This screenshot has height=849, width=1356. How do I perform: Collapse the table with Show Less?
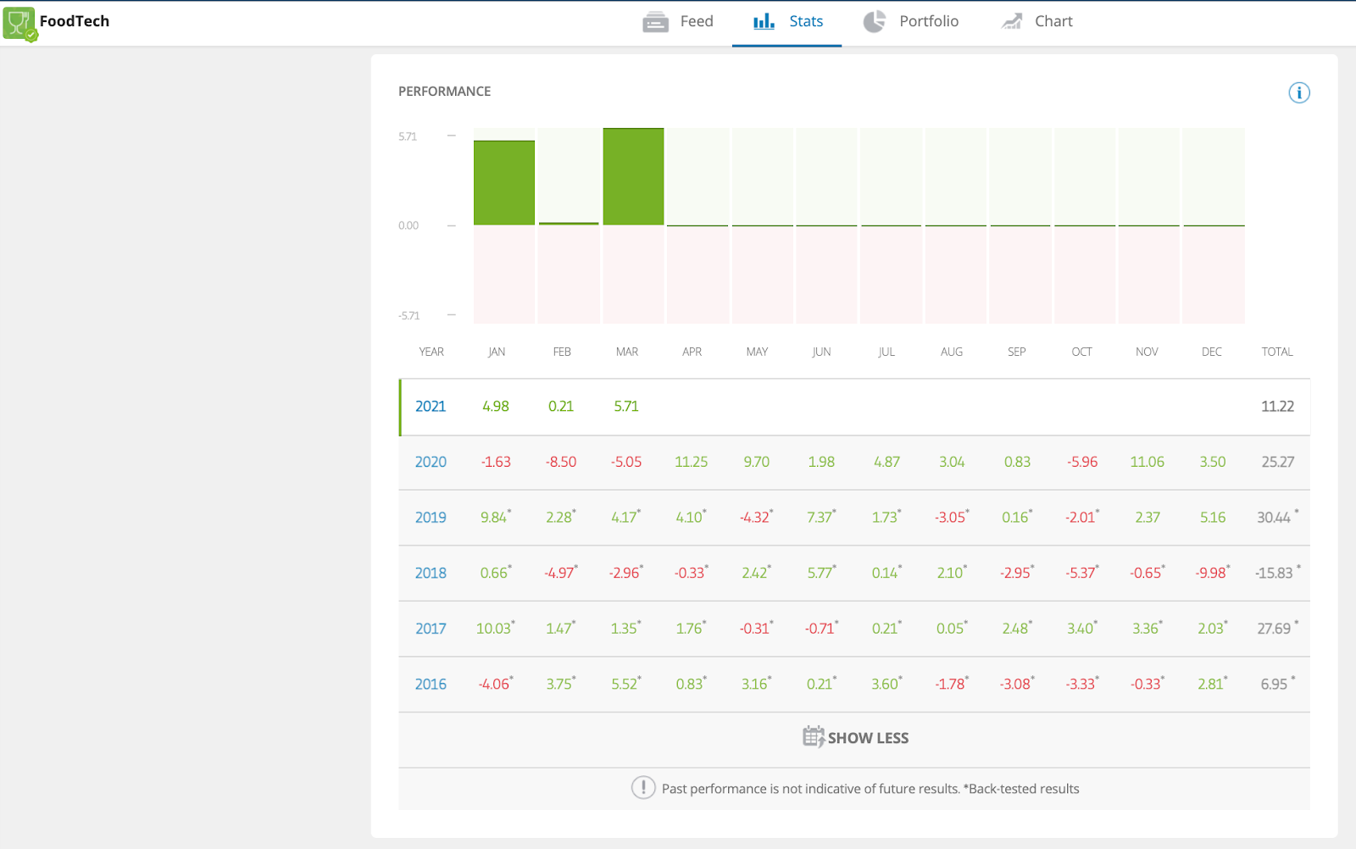pos(855,738)
